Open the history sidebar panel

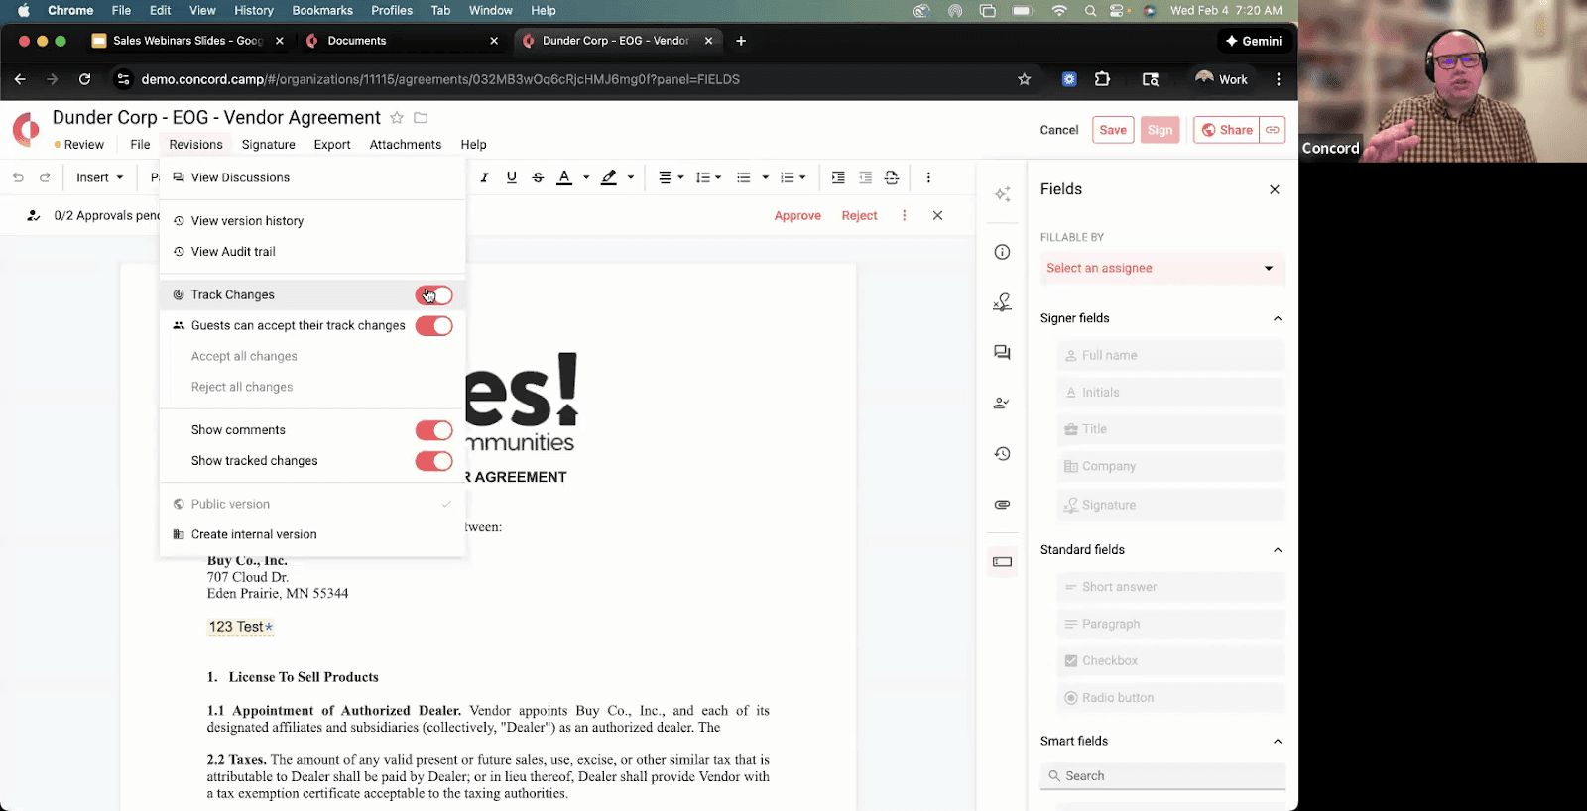click(x=1003, y=454)
